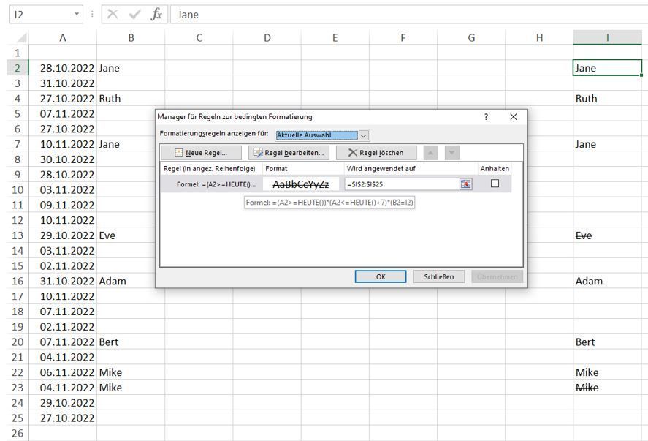
Task: Select column D header
Action: click(x=267, y=38)
